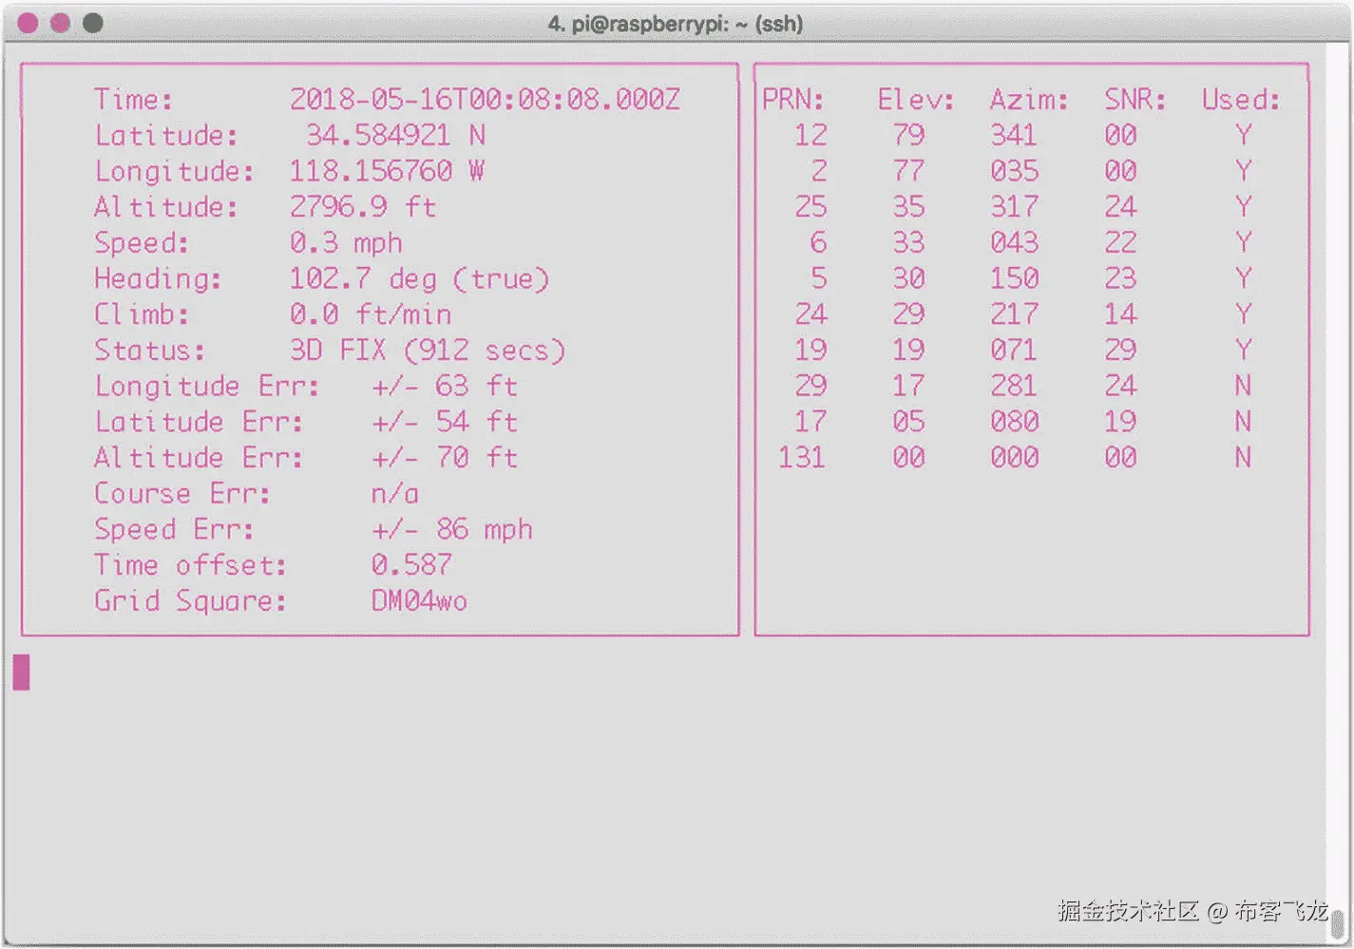
Task: Select the SNR column header
Action: (1133, 99)
